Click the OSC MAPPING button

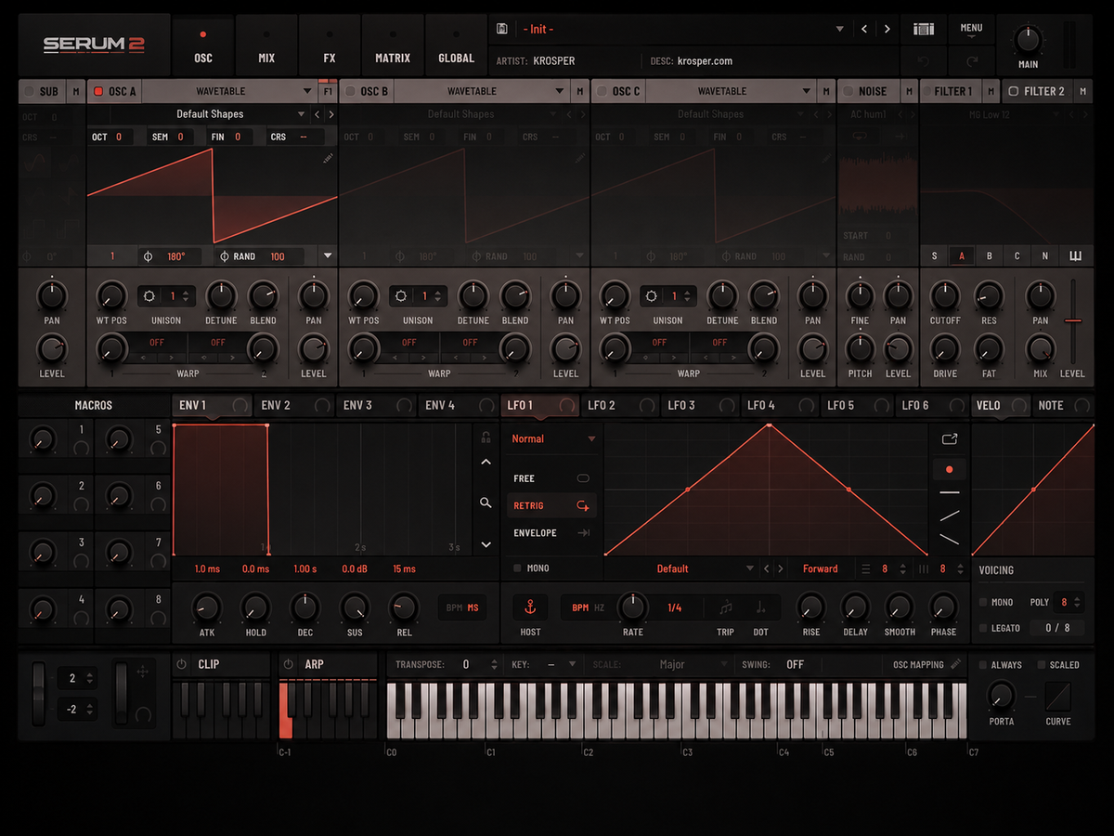click(918, 664)
